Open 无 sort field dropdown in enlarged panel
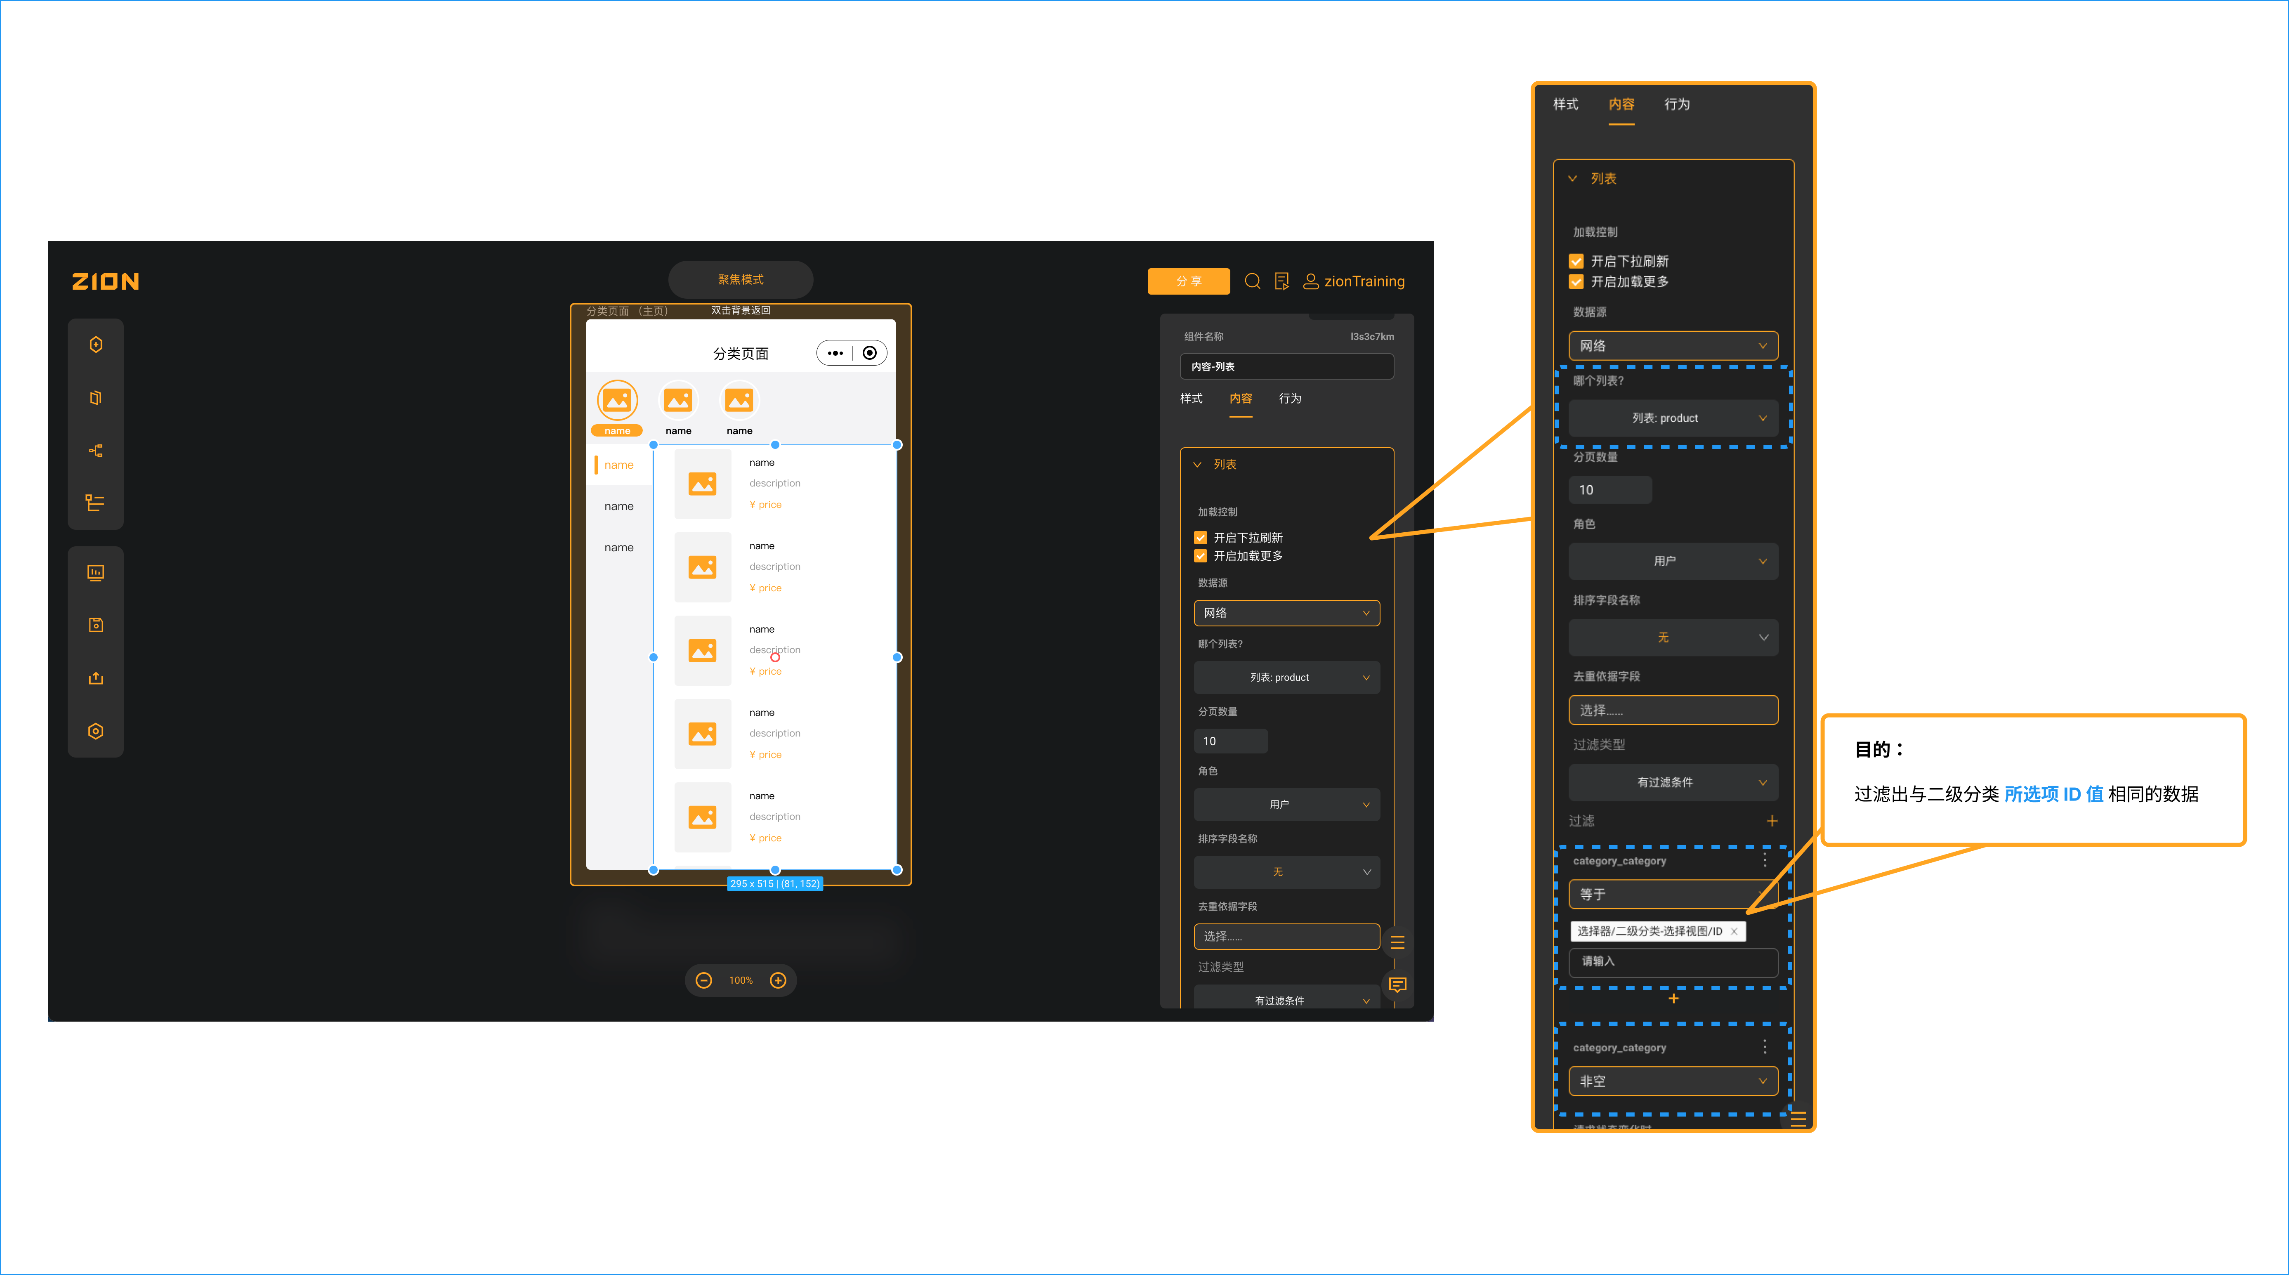This screenshot has height=1275, width=2289. 1673,637
